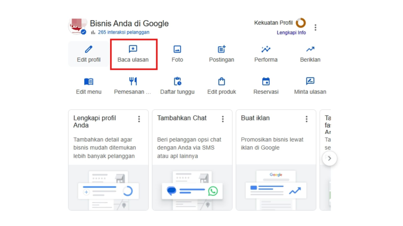The width and height of the screenshot is (403, 226).
Task: Select the Postingan post icon
Action: click(x=222, y=49)
